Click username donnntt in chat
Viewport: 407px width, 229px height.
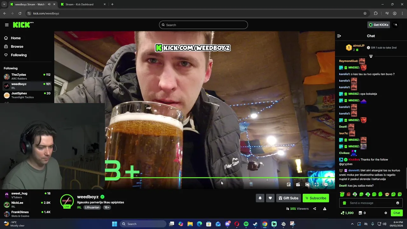click(354, 170)
